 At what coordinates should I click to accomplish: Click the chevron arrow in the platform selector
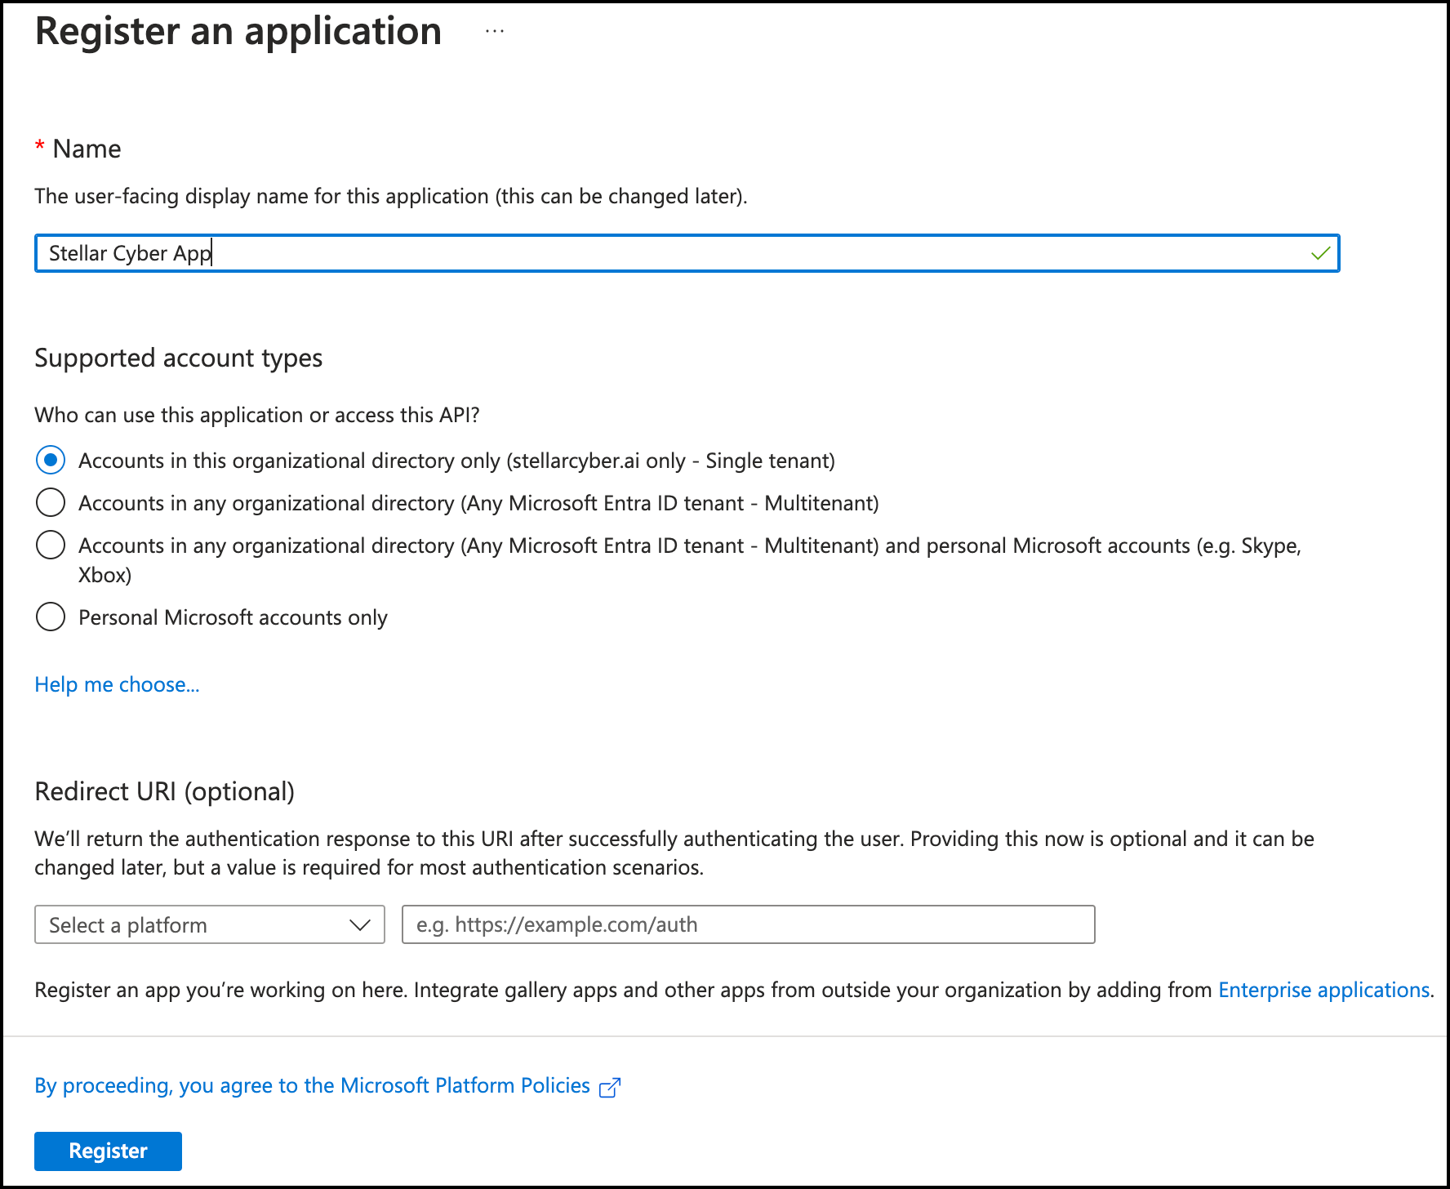point(359,924)
